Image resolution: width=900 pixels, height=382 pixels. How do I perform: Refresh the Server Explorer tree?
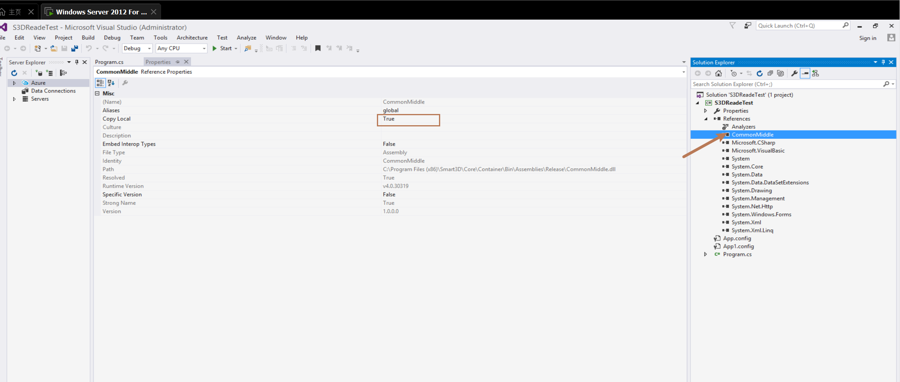14,73
